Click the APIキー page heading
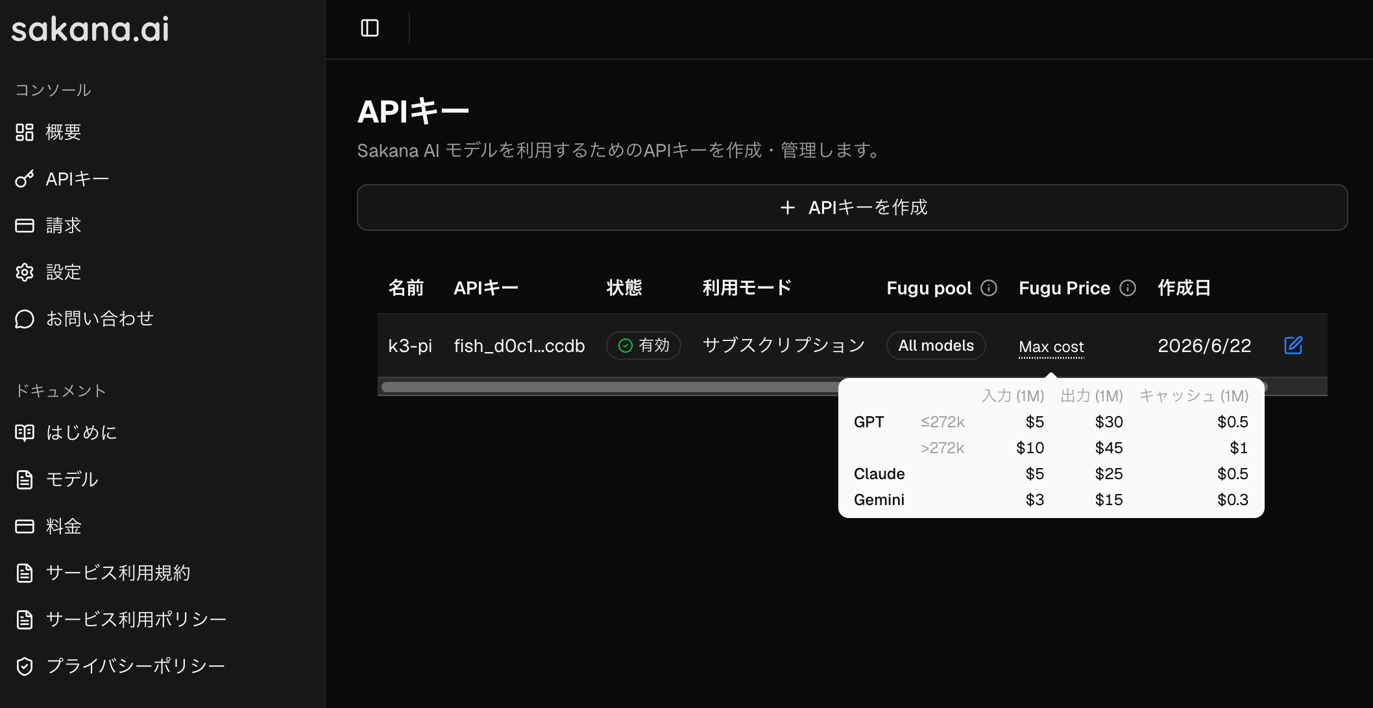 (413, 112)
